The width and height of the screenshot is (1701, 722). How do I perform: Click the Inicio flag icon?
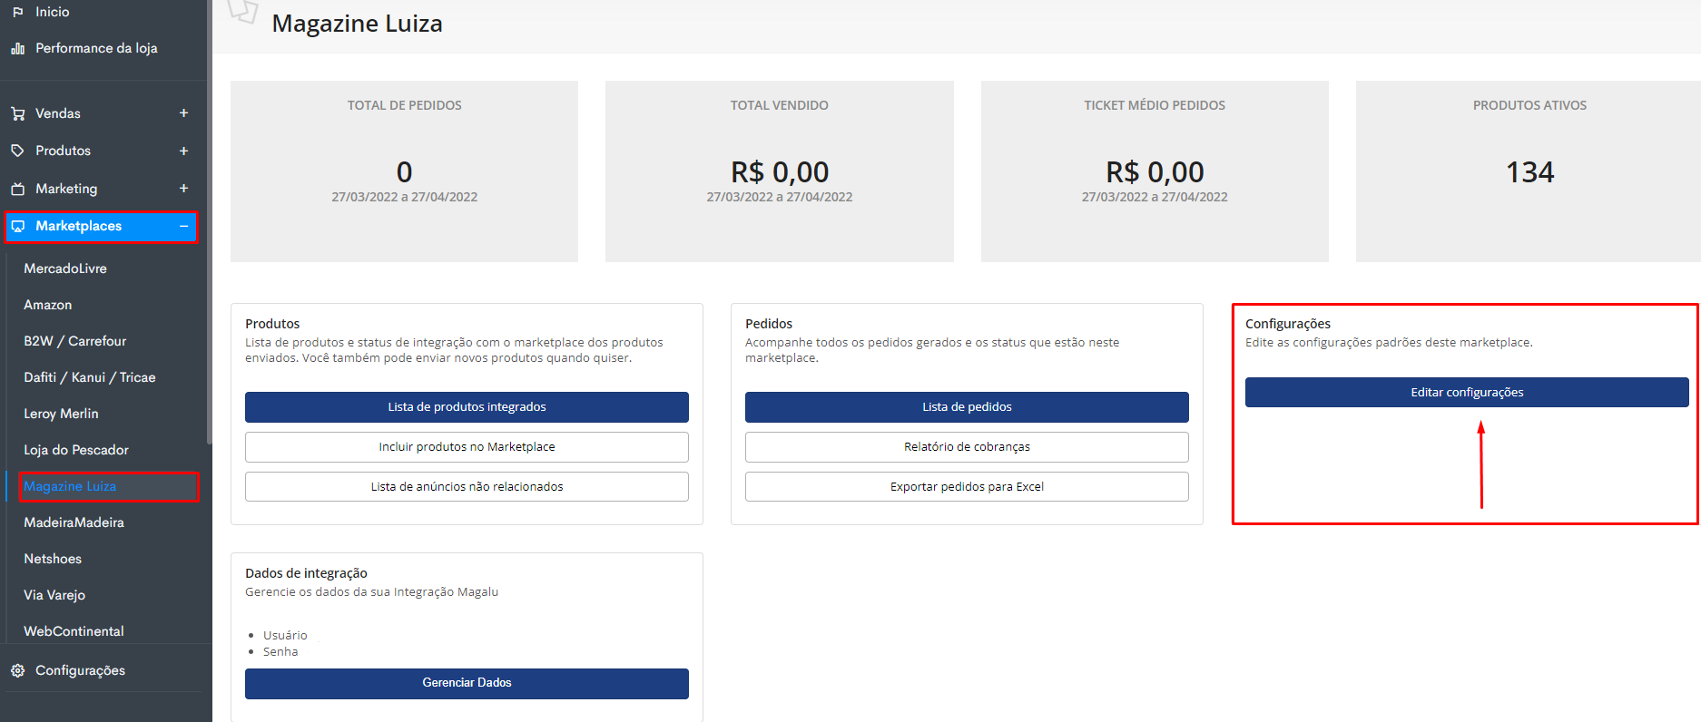point(17,12)
